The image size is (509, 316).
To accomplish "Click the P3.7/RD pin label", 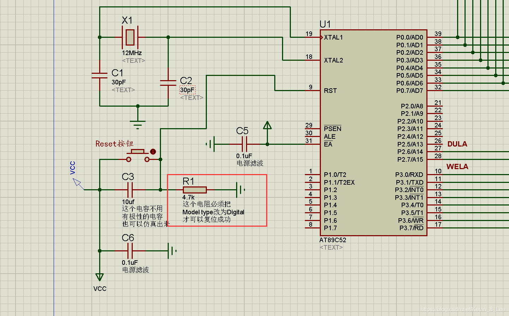I will pyautogui.click(x=411, y=228).
